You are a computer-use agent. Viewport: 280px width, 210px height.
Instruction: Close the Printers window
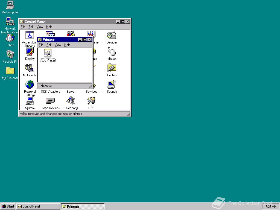point(90,40)
